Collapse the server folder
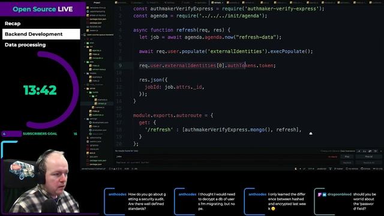 tap(85, 88)
